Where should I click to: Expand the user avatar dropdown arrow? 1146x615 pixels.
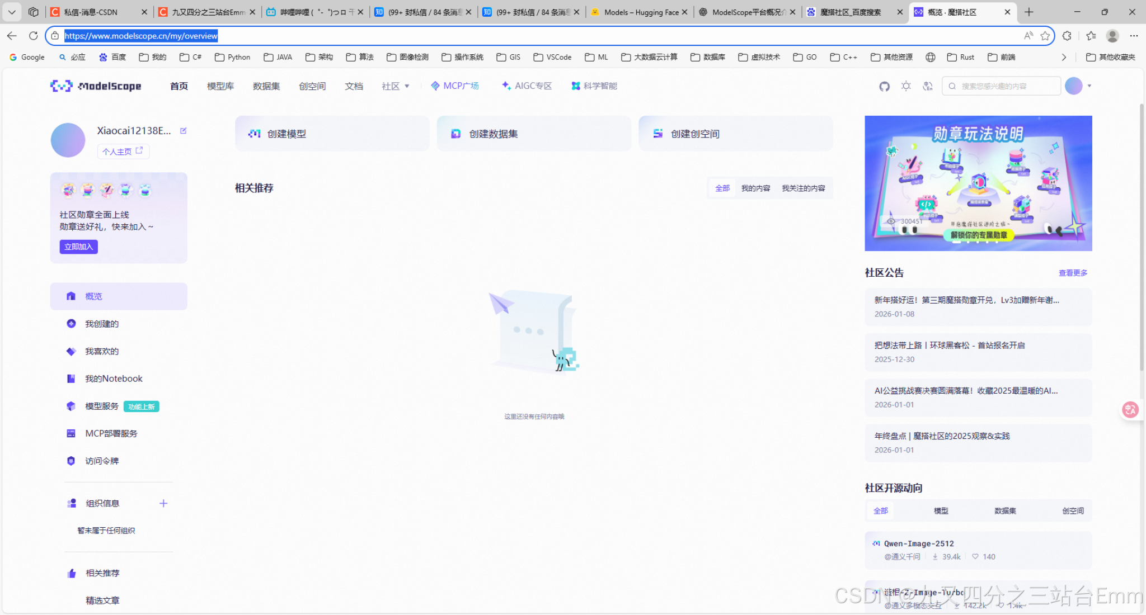pyautogui.click(x=1089, y=86)
